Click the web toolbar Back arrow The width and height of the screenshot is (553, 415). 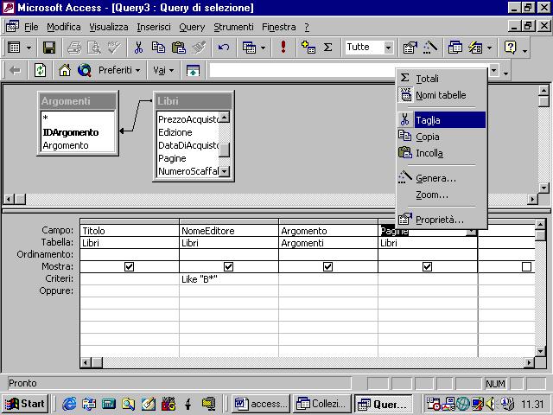[x=15, y=70]
